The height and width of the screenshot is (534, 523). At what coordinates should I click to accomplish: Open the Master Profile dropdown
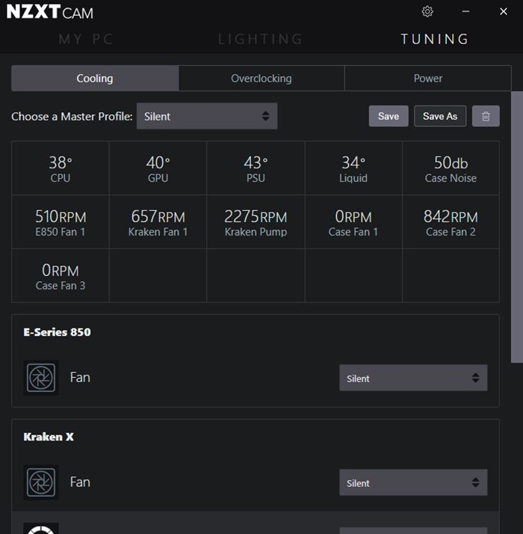pos(207,116)
